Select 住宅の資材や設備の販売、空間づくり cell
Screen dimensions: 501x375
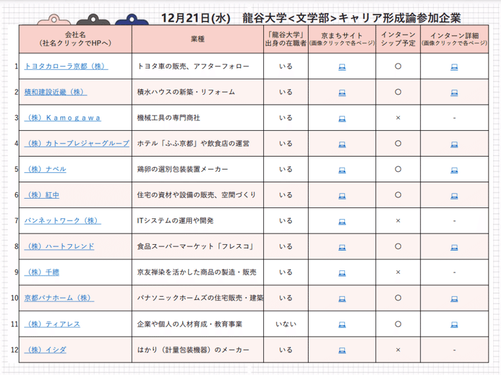point(198,195)
